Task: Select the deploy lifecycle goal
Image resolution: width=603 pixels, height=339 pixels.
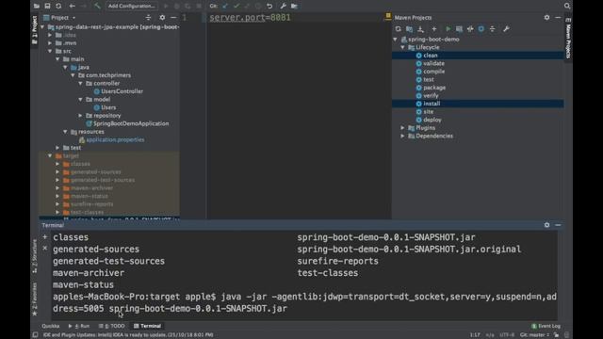Action: pos(432,120)
